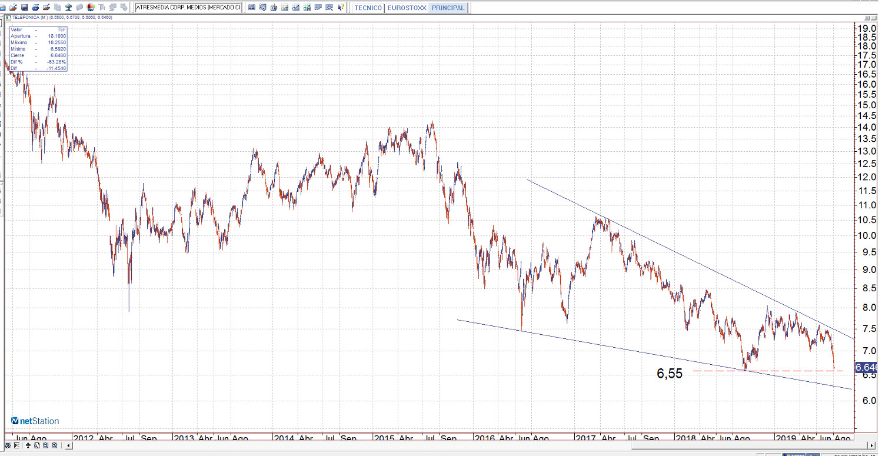This screenshot has width=882, height=456.
Task: Click the round target icon in bottom chart toolbar
Action: click(8, 445)
